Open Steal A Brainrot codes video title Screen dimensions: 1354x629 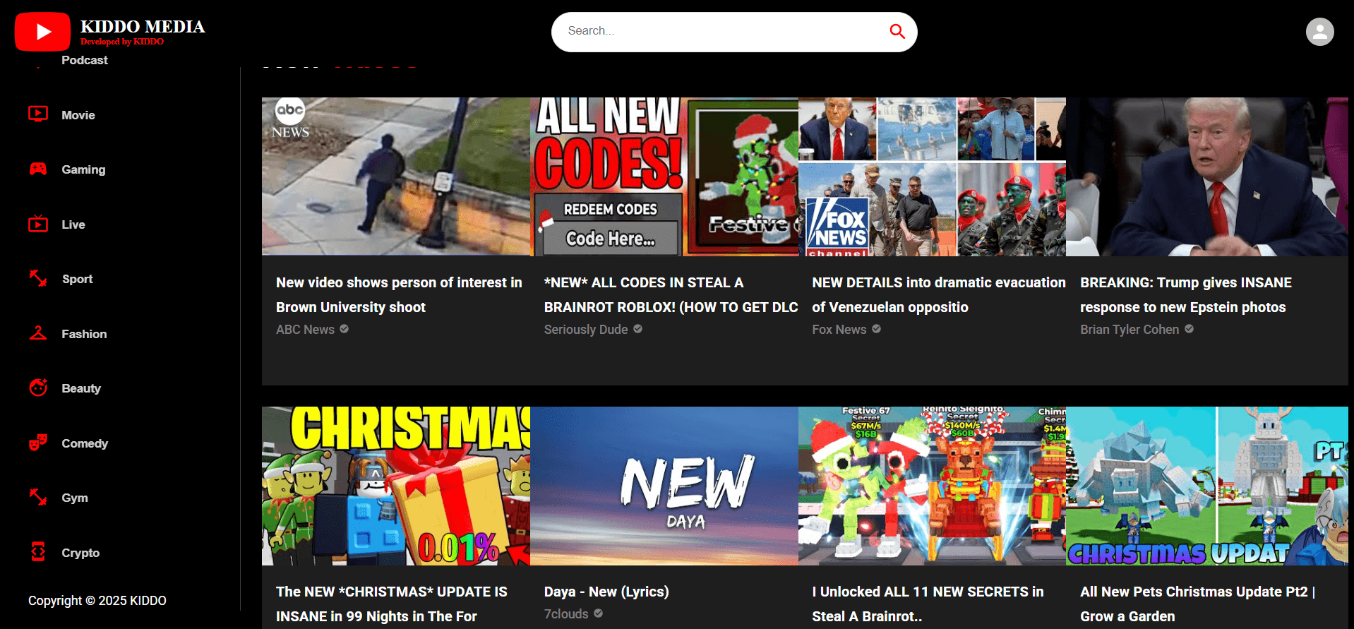pyautogui.click(x=671, y=294)
